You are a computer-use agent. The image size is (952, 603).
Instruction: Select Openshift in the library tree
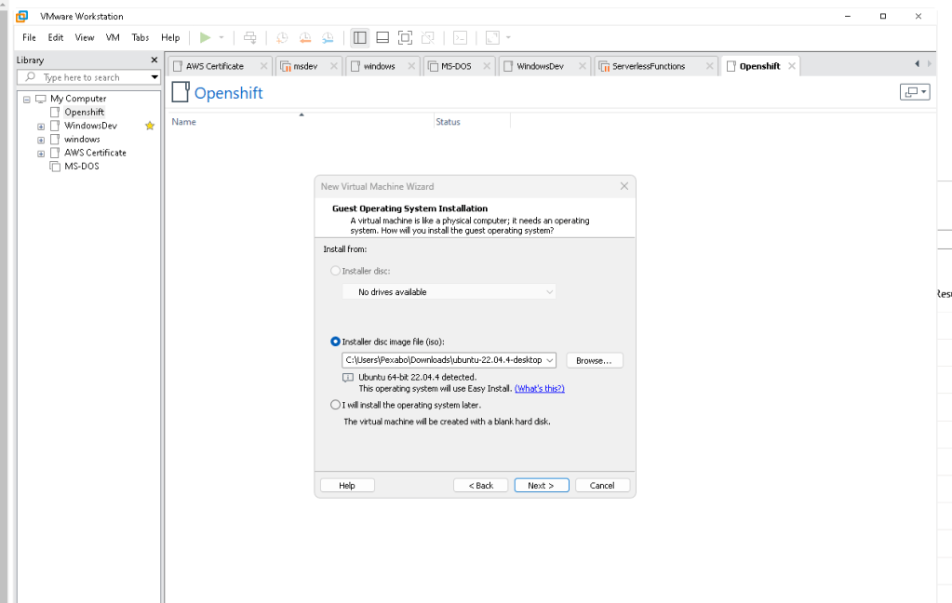coord(85,112)
